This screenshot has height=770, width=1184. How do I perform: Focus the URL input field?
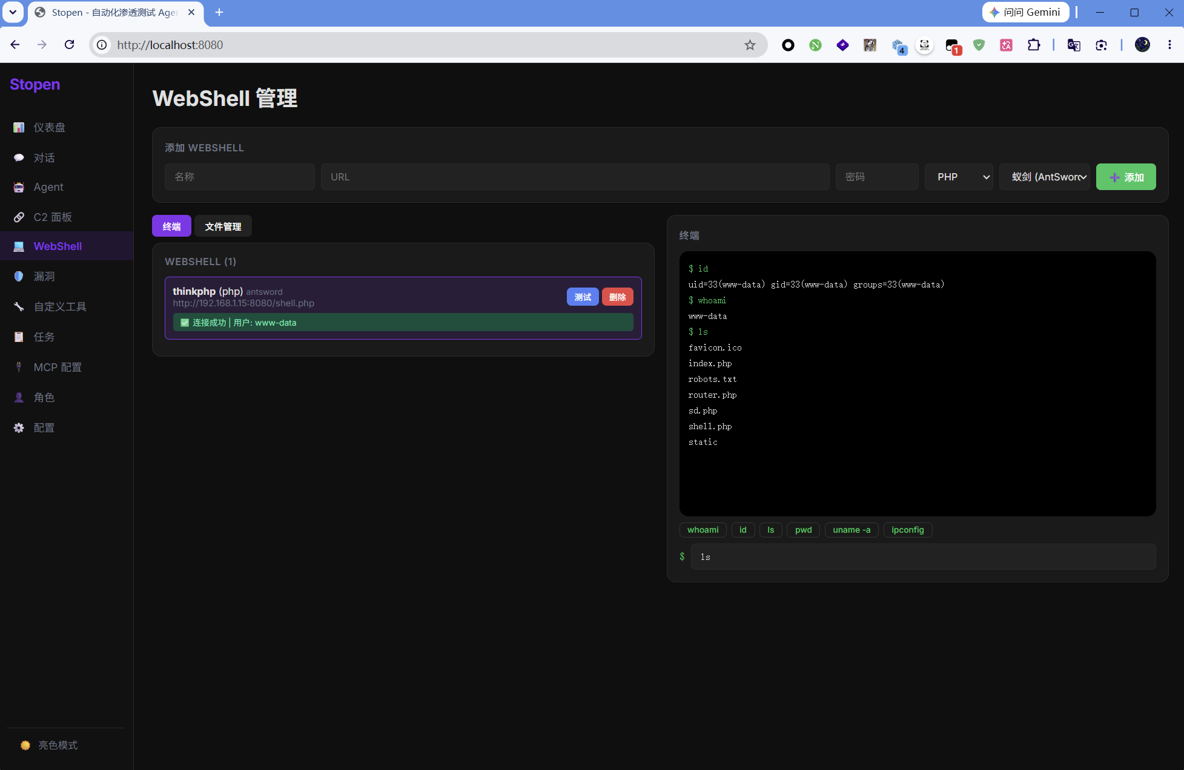tap(575, 177)
